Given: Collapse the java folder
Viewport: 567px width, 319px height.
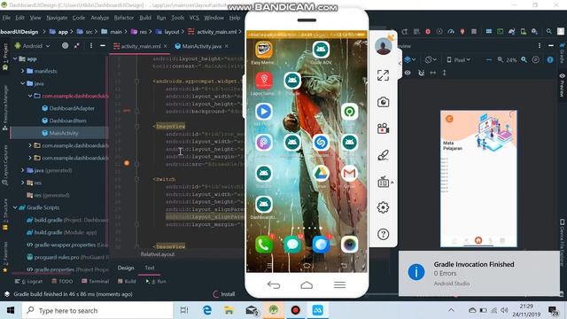Looking at the screenshot, I should [22, 83].
